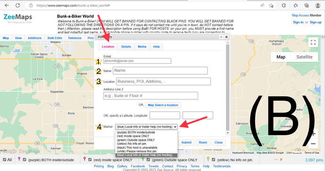Choose green Outside space ONLY marker option

point(146,140)
